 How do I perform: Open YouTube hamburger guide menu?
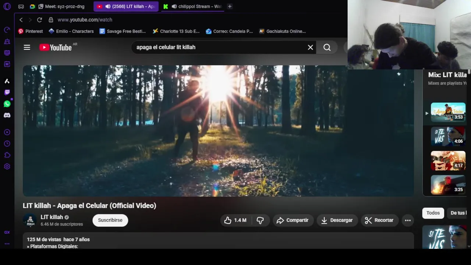[27, 47]
